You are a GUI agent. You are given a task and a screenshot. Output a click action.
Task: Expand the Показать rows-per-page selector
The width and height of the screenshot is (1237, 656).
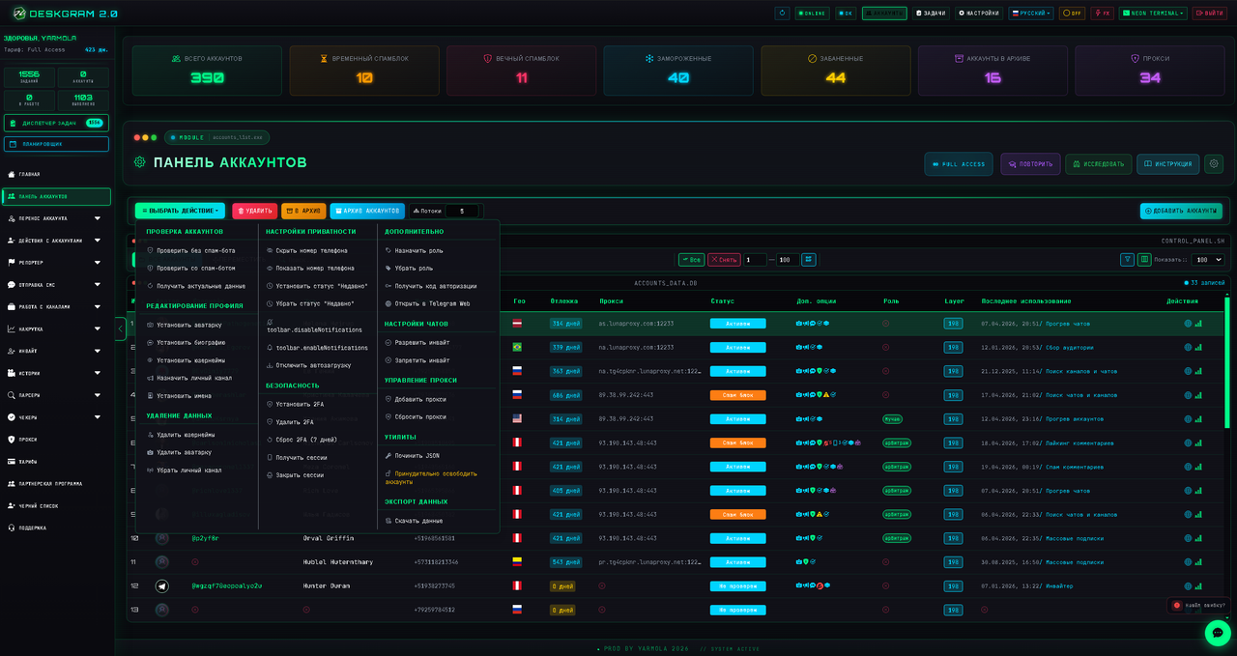point(1208,260)
